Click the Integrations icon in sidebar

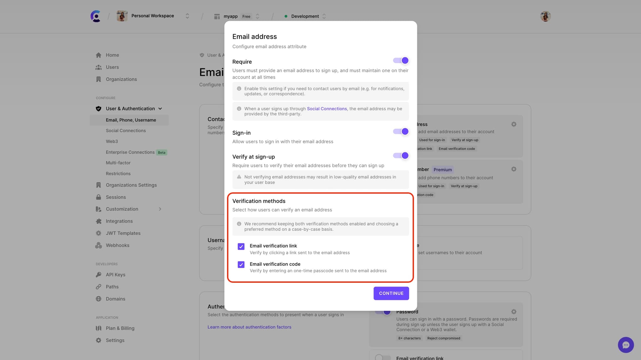tap(99, 221)
